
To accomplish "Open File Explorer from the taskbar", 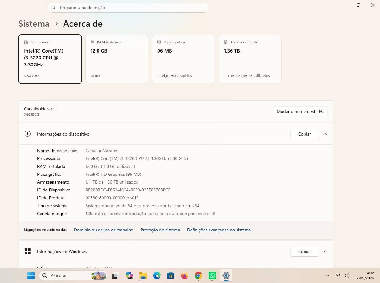I will (143, 276).
